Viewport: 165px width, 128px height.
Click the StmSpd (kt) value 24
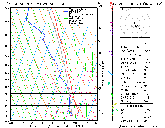point(146,121)
